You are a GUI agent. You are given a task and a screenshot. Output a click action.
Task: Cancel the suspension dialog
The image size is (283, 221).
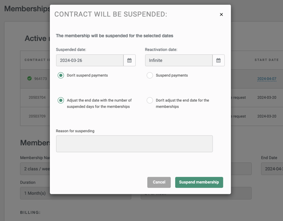[159, 182]
